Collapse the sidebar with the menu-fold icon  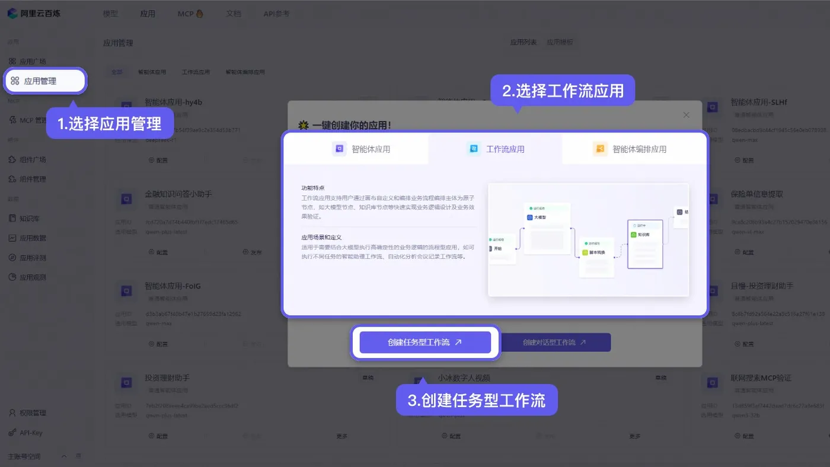(x=79, y=456)
